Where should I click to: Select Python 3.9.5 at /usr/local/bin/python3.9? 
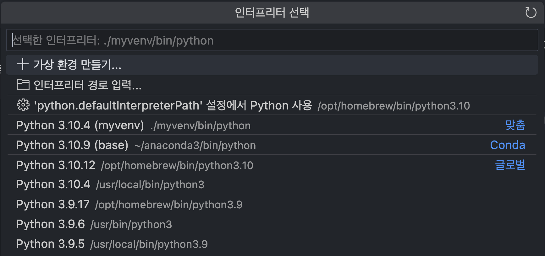tap(272, 244)
